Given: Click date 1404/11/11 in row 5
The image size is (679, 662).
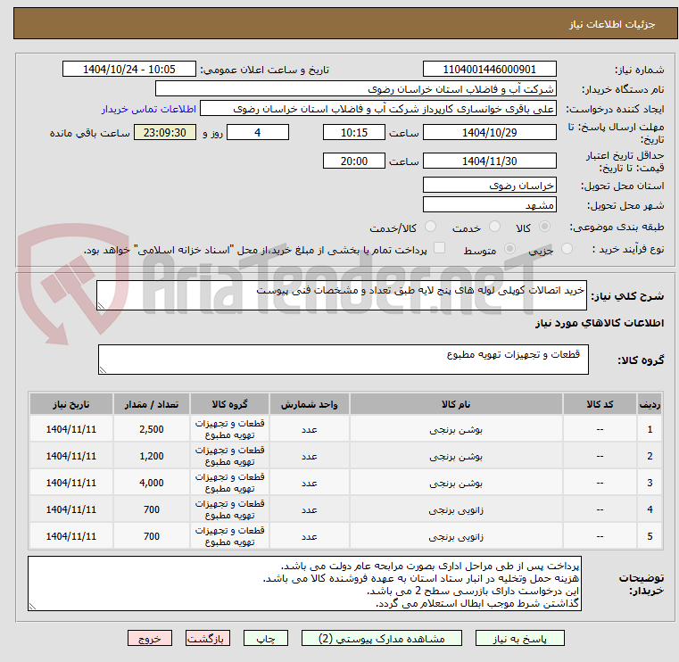Looking at the screenshot, I should click(71, 537).
